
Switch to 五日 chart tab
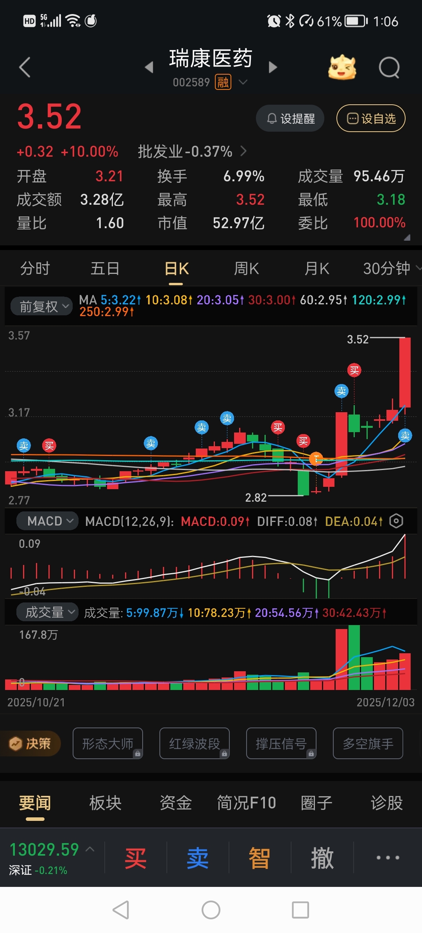[105, 269]
